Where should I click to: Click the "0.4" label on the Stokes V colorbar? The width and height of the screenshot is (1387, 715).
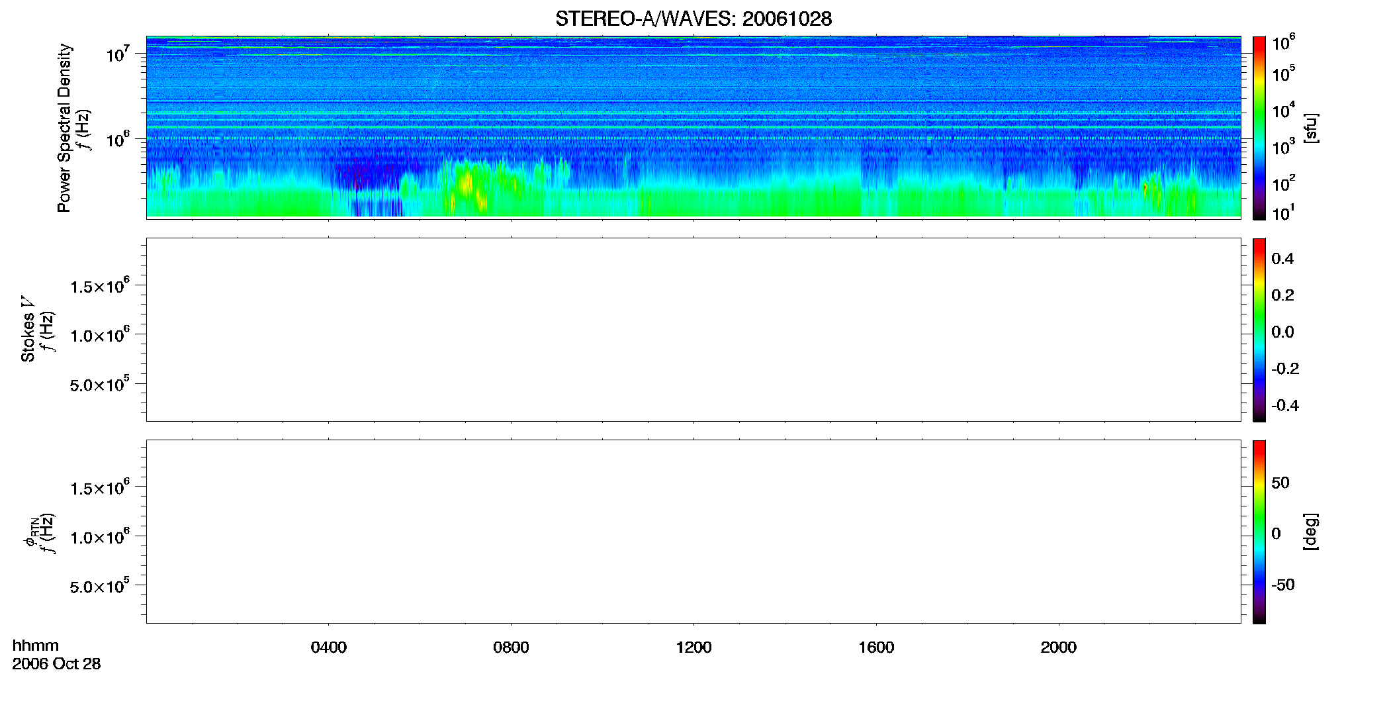tap(1282, 259)
